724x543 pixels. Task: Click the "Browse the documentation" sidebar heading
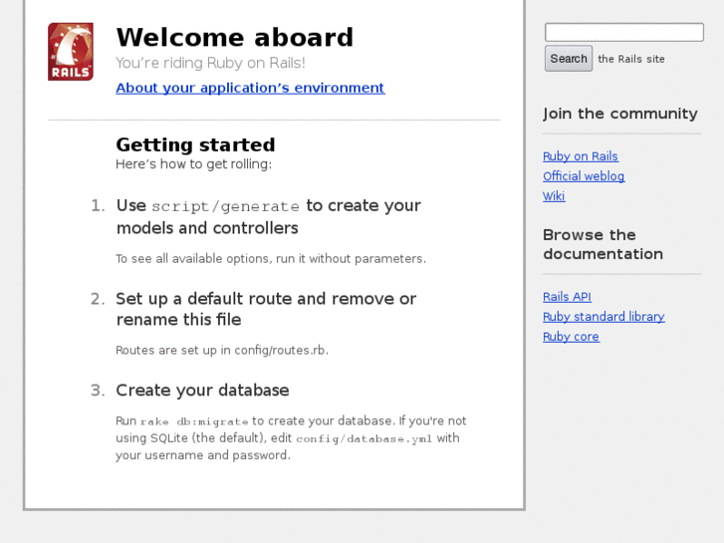603,244
